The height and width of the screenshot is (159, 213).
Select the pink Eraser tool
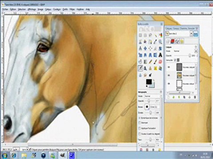pyautogui.click(x=160, y=62)
